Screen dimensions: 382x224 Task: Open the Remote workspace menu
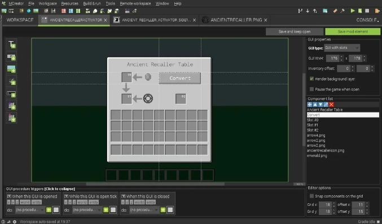pos(135,3)
